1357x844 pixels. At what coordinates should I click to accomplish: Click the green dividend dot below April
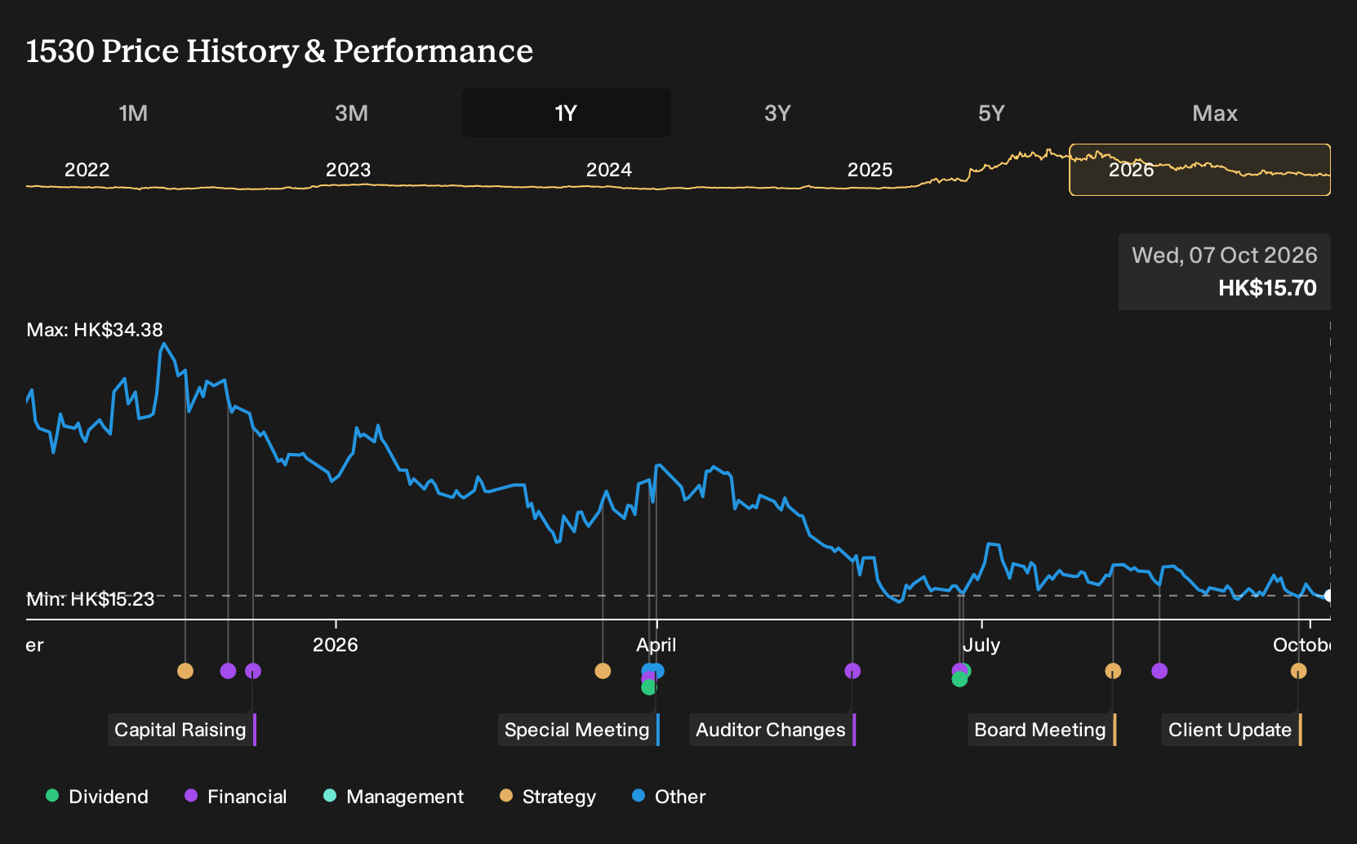[x=648, y=687]
